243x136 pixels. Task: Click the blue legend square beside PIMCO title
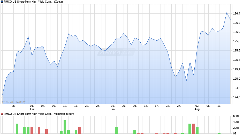(x=2, y=2)
